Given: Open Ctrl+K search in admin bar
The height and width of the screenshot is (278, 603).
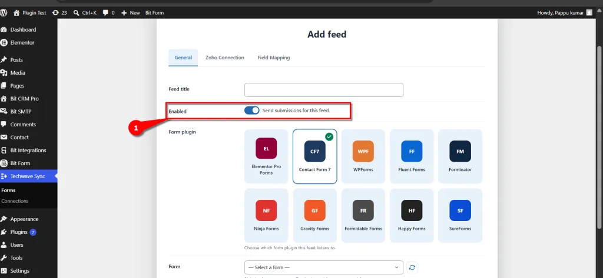Looking at the screenshot, I should click(85, 13).
